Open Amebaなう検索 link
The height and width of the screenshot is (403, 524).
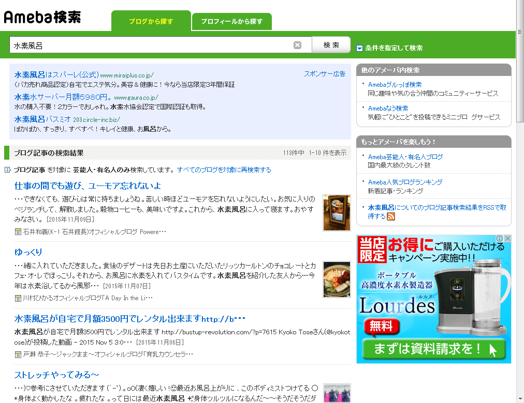[388, 109]
